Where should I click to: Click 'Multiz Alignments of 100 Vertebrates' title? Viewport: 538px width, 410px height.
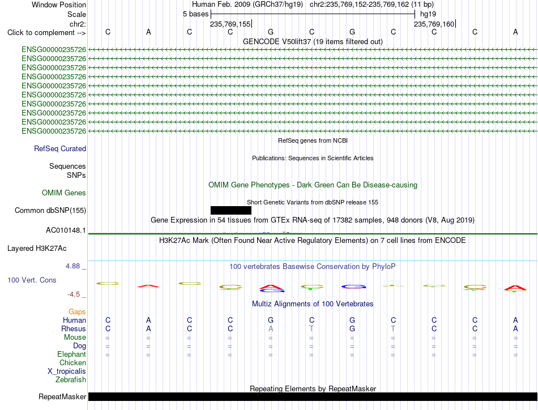pyautogui.click(x=313, y=304)
